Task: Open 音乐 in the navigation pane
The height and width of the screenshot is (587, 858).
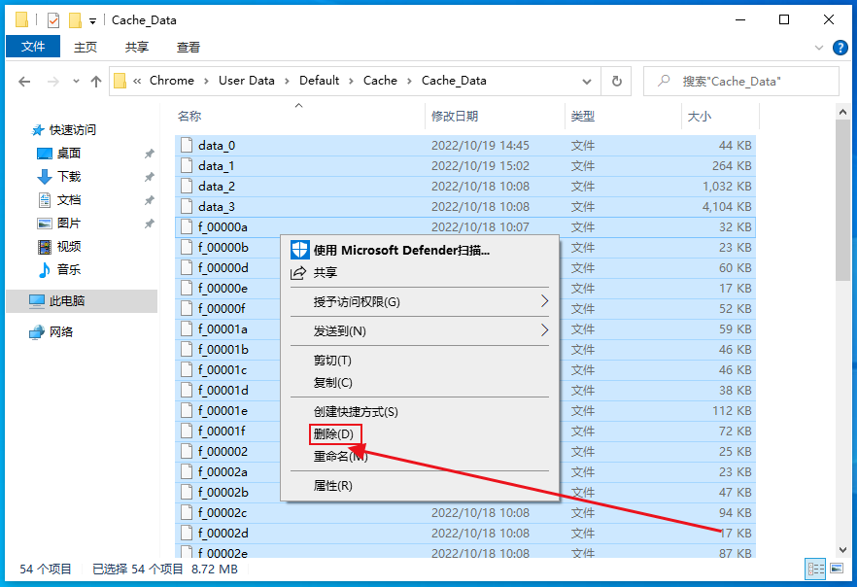Action: coord(69,269)
